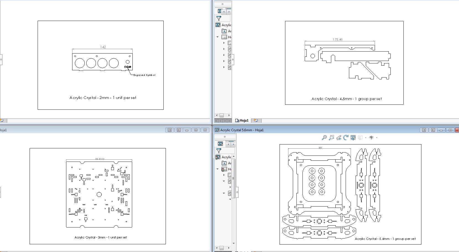Expand the first drawing view under the top-right sheet
Viewport: 459px width, 252px height.
[224, 43]
